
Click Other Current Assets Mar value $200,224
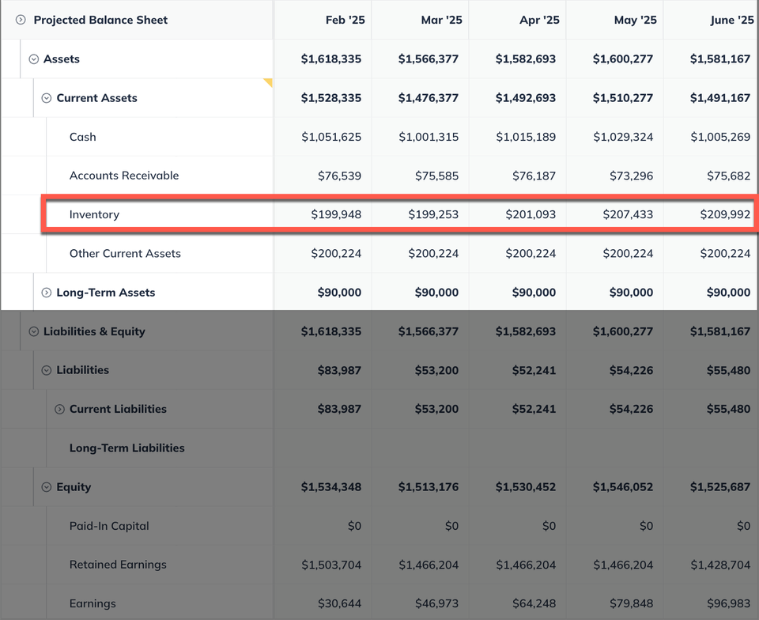433,253
